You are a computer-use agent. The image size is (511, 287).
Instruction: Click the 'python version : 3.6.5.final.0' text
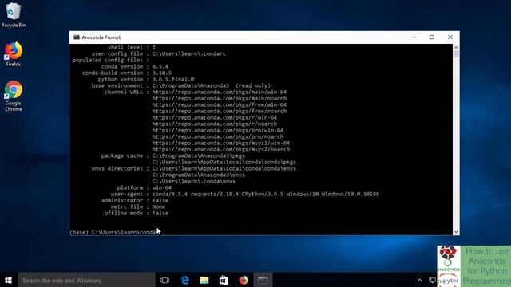[x=145, y=79]
